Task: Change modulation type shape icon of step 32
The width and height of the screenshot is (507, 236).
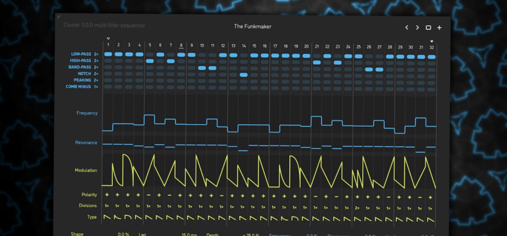Action: pyautogui.click(x=430, y=220)
